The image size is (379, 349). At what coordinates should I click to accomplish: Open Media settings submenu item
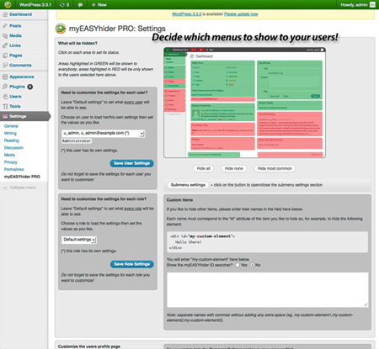(x=9, y=155)
